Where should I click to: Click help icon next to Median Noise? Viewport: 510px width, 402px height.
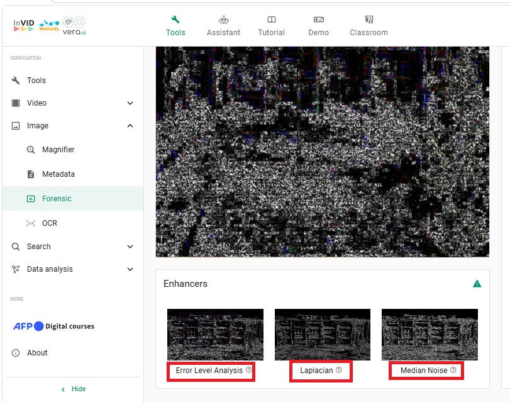pos(453,371)
